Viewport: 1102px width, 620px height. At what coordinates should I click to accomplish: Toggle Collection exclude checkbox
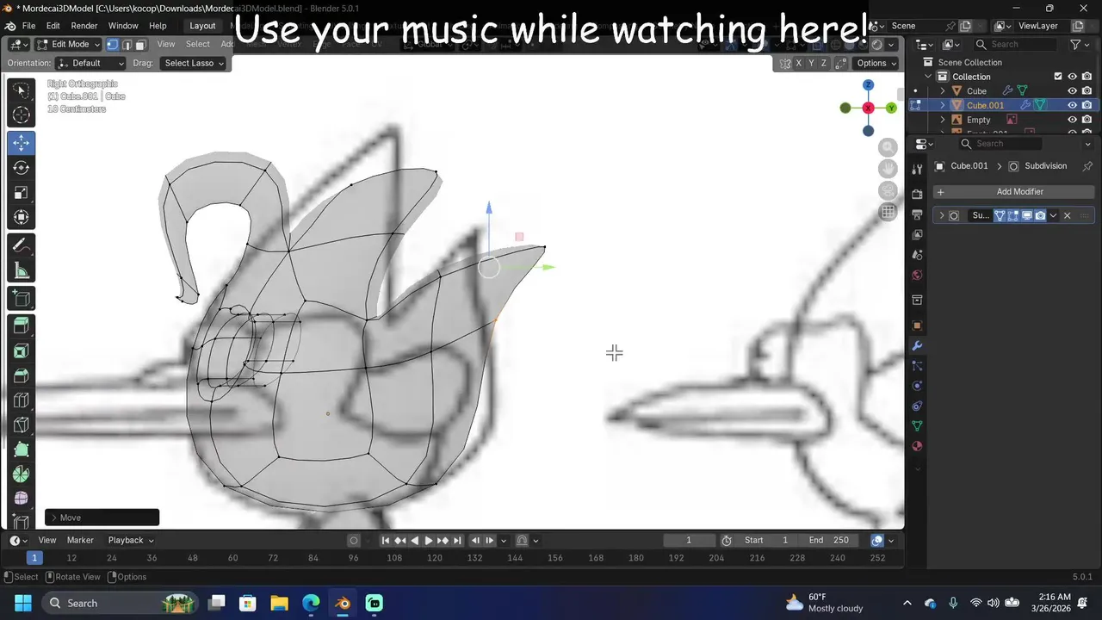tap(1058, 77)
